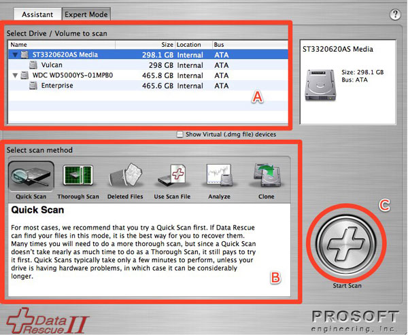Image resolution: width=408 pixels, height=335 pixels.
Task: Click the Quick Scan description heading
Action: [37, 210]
